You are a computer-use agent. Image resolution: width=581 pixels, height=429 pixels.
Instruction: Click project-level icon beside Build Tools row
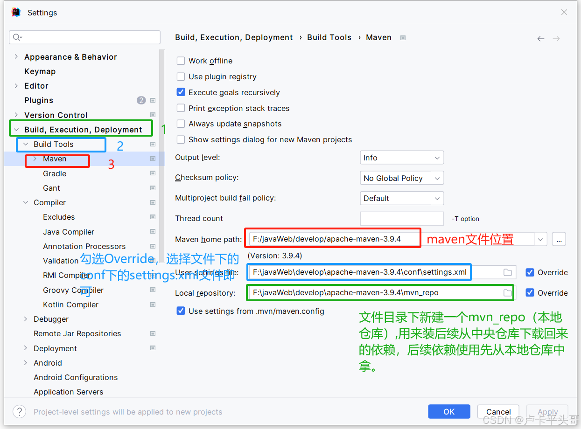(153, 144)
